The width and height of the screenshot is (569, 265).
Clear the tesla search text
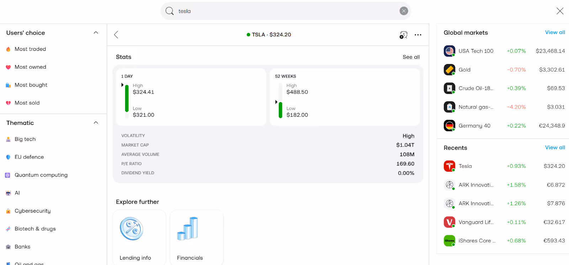click(x=404, y=11)
